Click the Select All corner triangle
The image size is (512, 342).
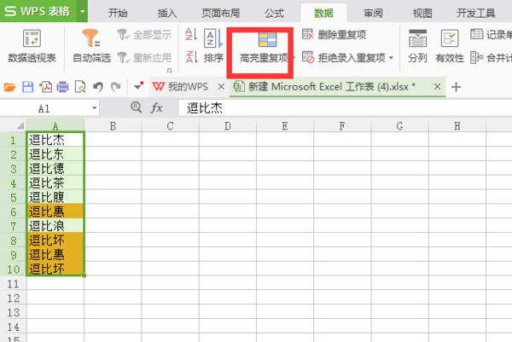point(20,125)
